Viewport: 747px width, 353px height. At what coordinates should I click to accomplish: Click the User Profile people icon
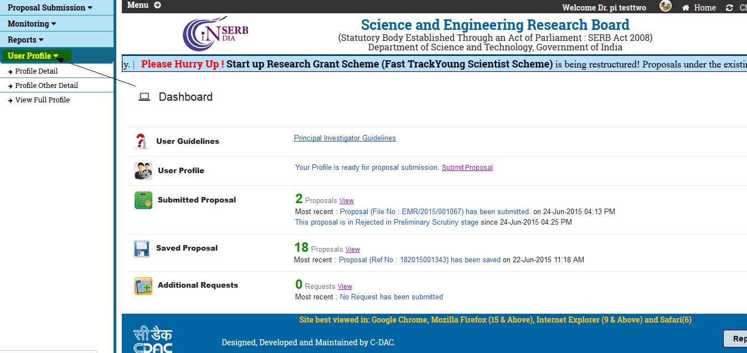[x=143, y=170]
